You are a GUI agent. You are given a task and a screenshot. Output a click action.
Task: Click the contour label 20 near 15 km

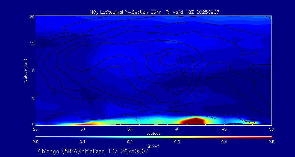pyautogui.click(x=158, y=40)
